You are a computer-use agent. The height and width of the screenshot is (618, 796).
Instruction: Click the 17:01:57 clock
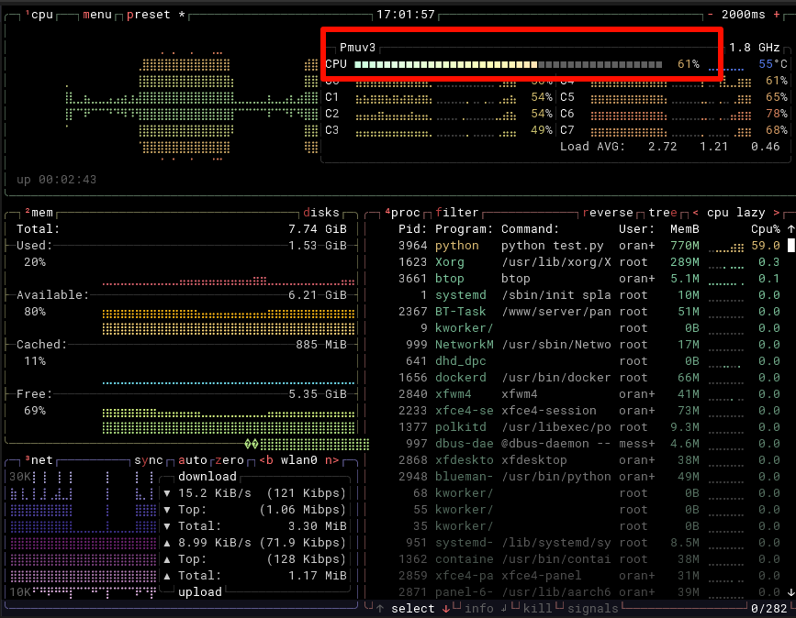click(x=406, y=15)
